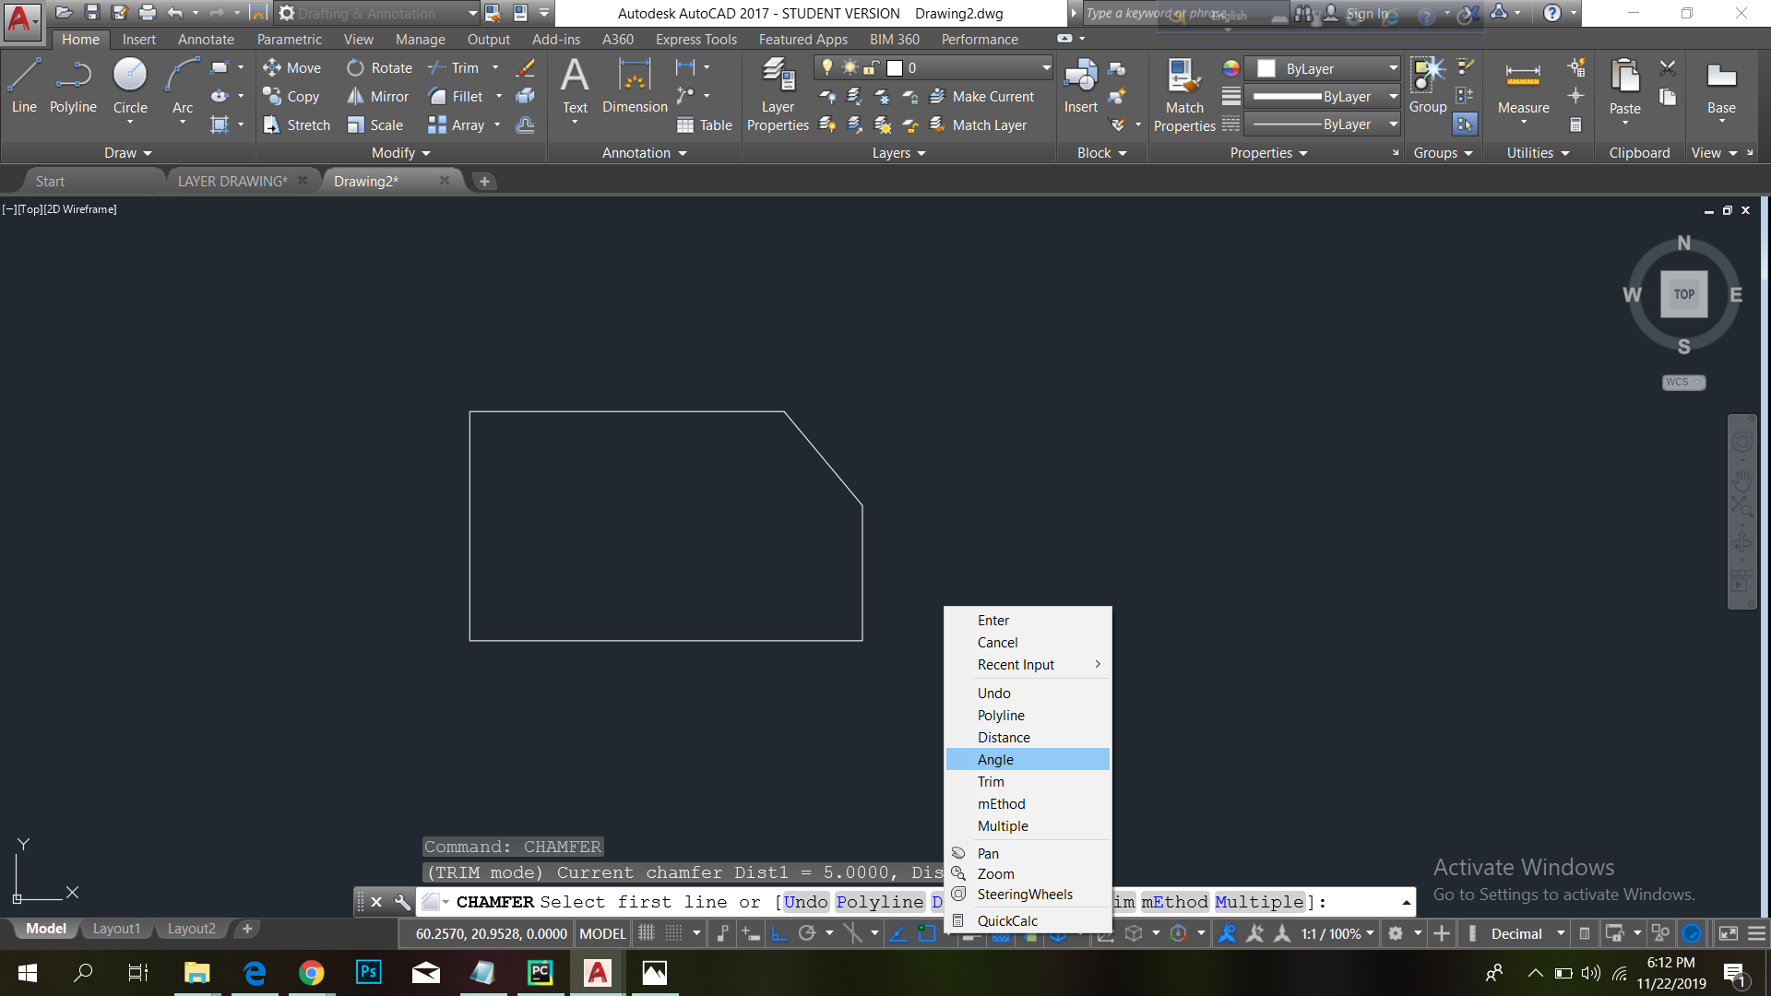Image resolution: width=1771 pixels, height=996 pixels.
Task: Choose Angle from the context menu
Action: coord(996,759)
